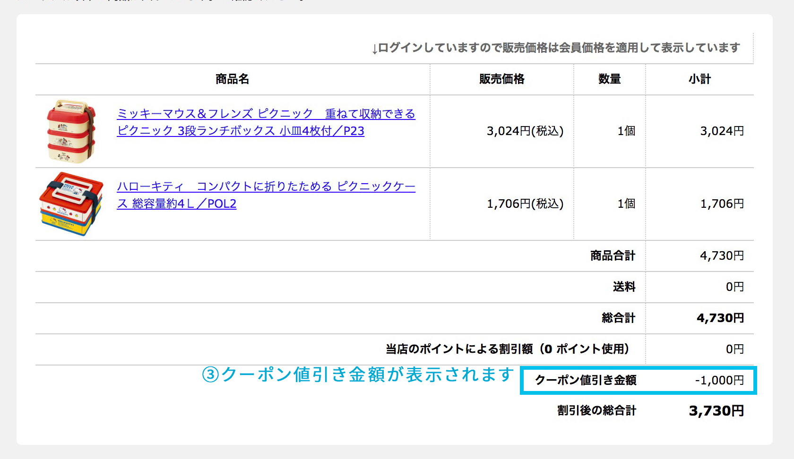This screenshot has width=794, height=459.
Task: Click the 商品合計 label
Action: 613,255
